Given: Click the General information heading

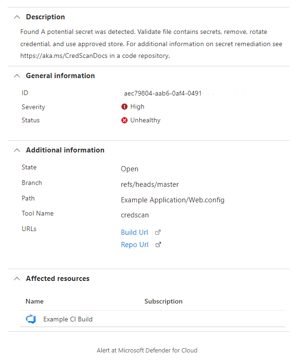Looking at the screenshot, I should pos(60,76).
